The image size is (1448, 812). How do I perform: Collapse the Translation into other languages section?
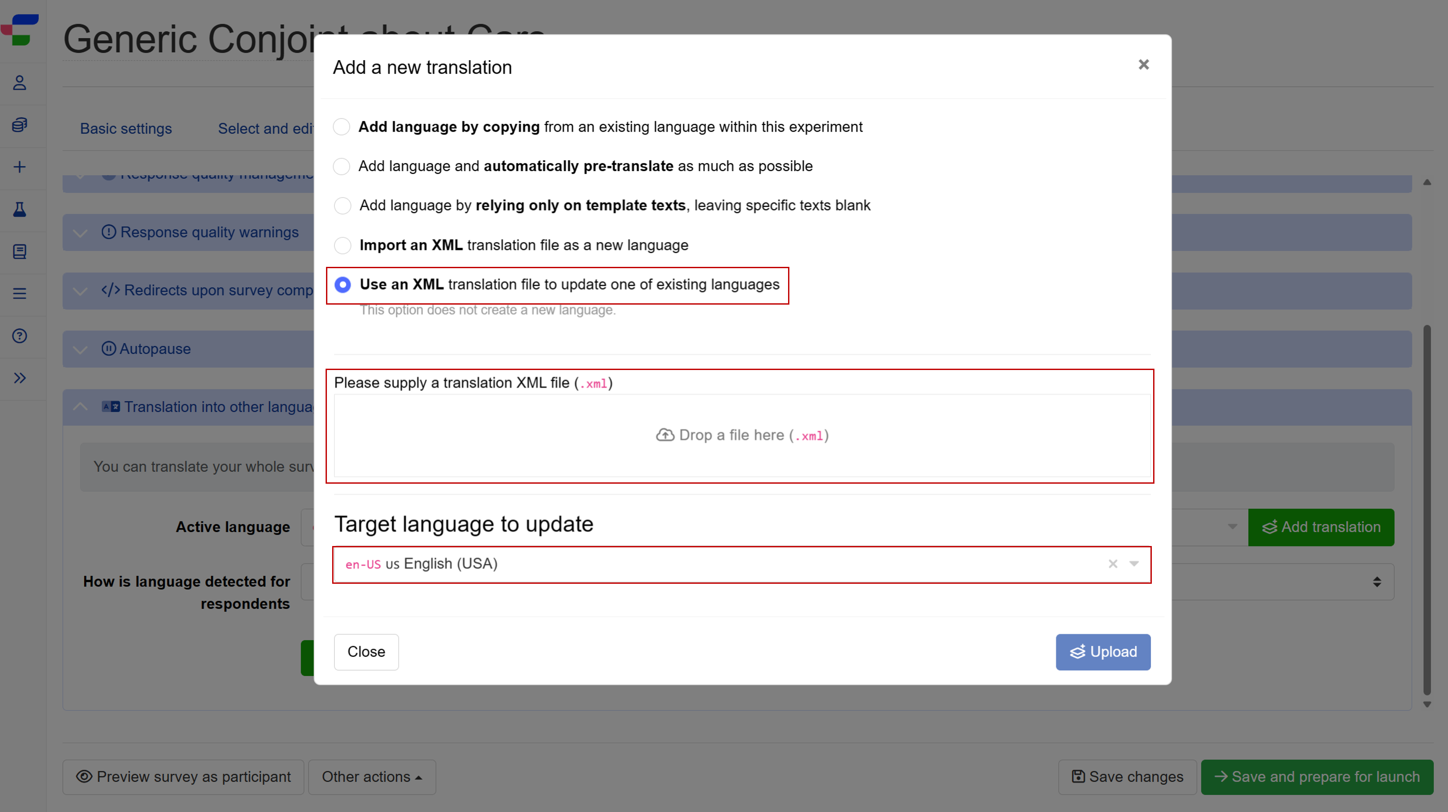80,406
